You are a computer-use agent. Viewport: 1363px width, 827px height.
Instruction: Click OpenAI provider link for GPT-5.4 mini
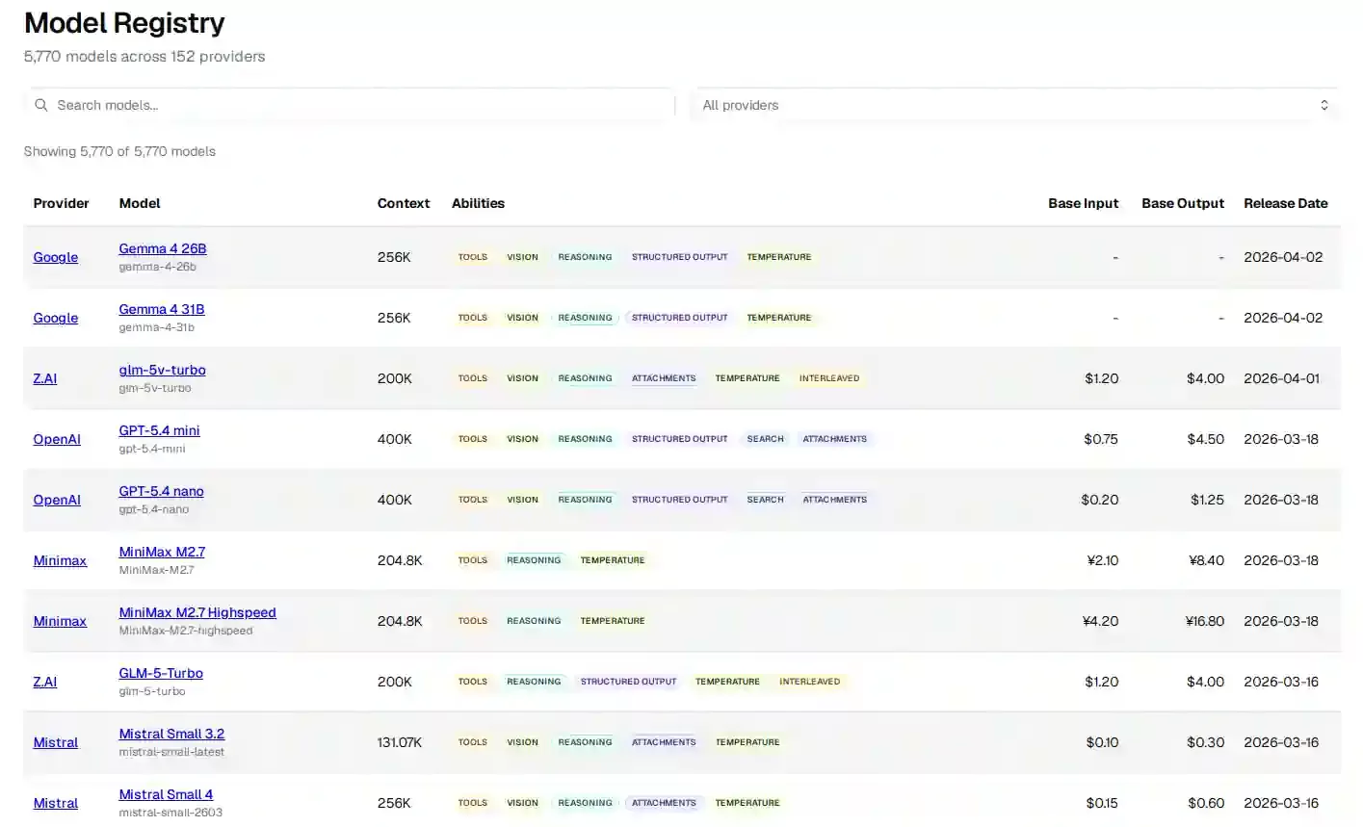click(57, 439)
